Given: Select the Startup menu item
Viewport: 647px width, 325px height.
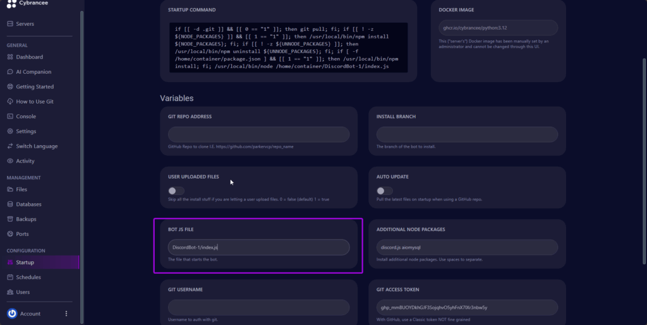Looking at the screenshot, I should click(25, 263).
